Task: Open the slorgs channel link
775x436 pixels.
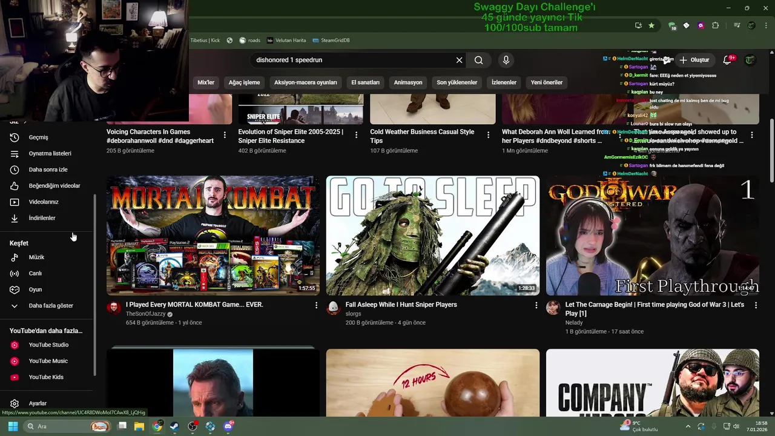Action: (353, 314)
